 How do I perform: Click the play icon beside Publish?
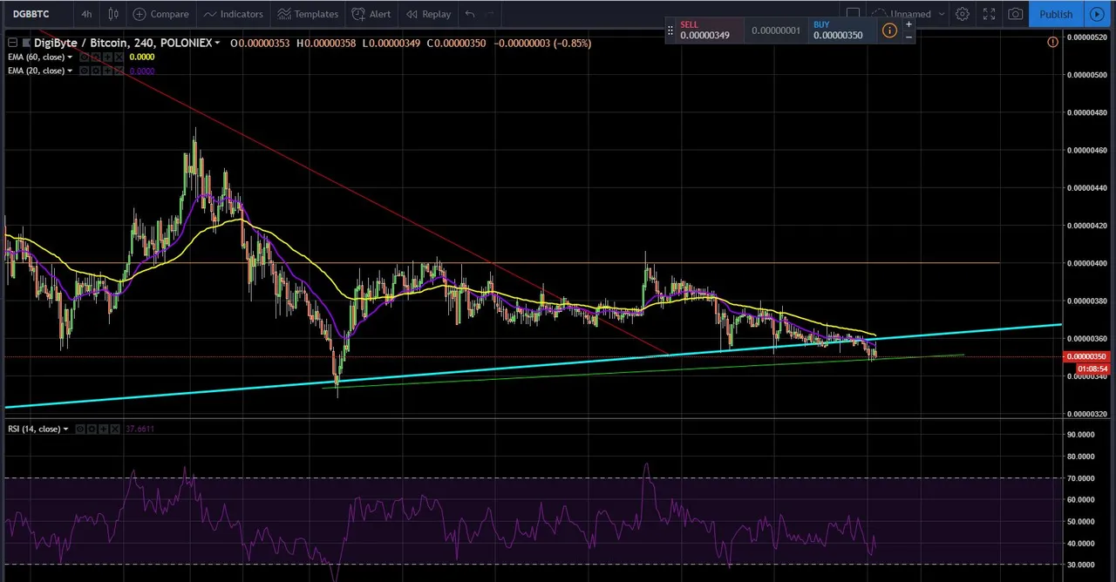click(1097, 14)
